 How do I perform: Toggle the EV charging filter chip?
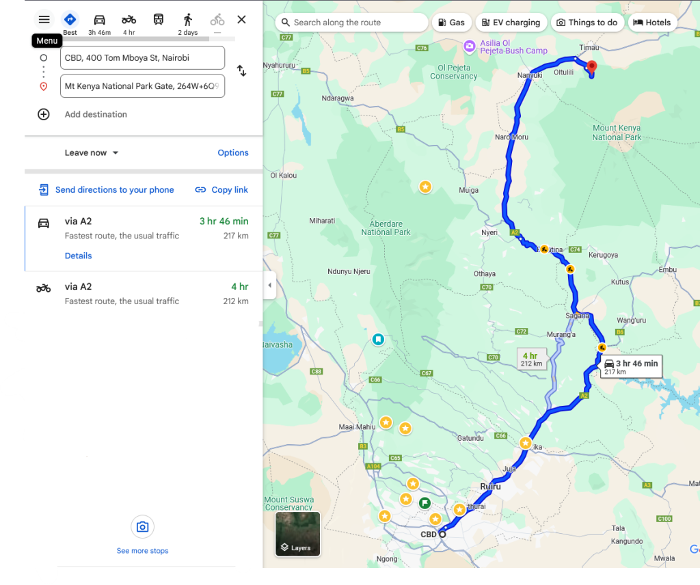[511, 23]
